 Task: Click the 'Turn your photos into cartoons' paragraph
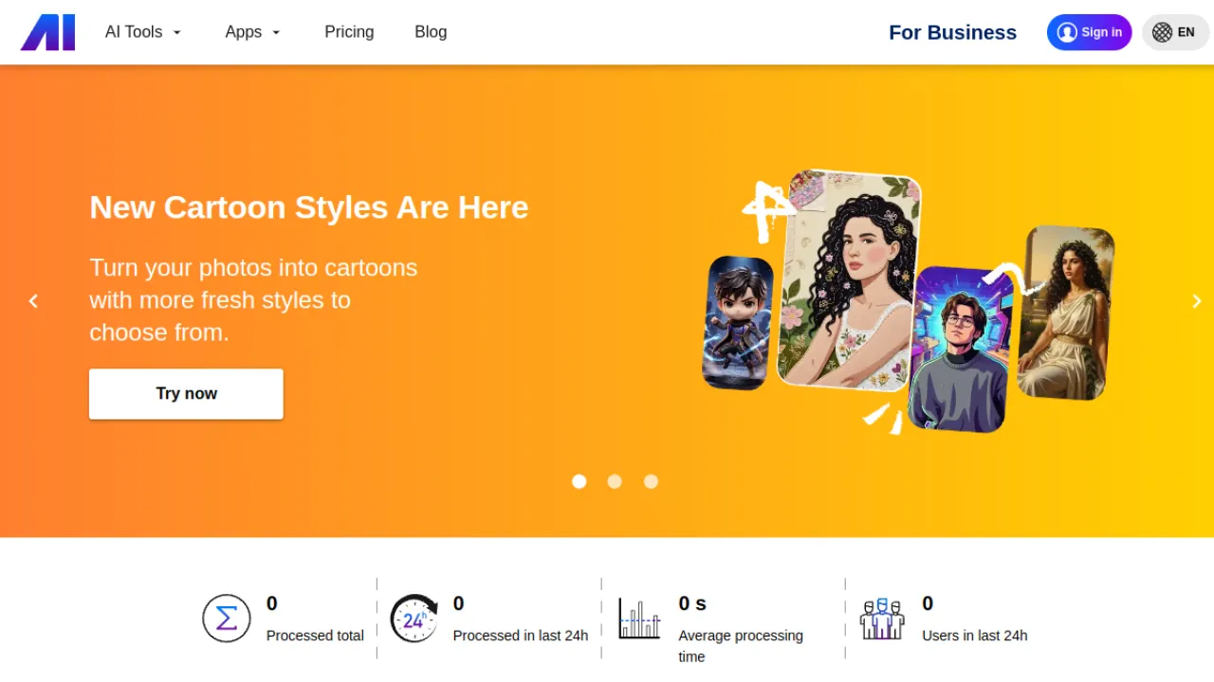(253, 300)
